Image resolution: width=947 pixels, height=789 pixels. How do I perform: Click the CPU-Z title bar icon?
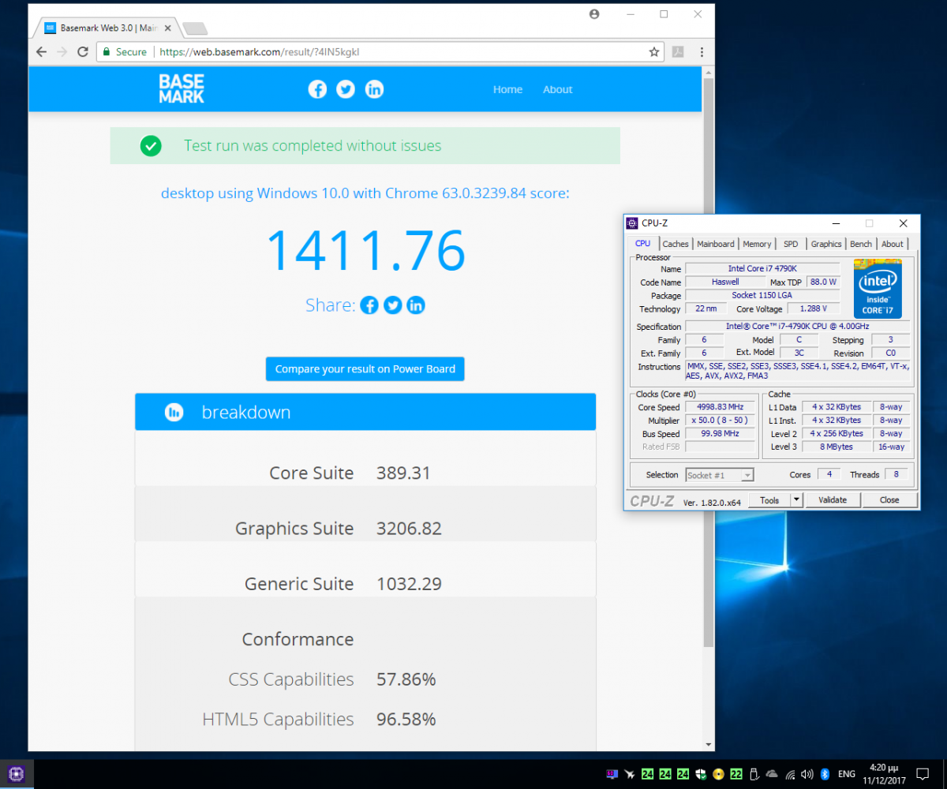pyautogui.click(x=632, y=223)
